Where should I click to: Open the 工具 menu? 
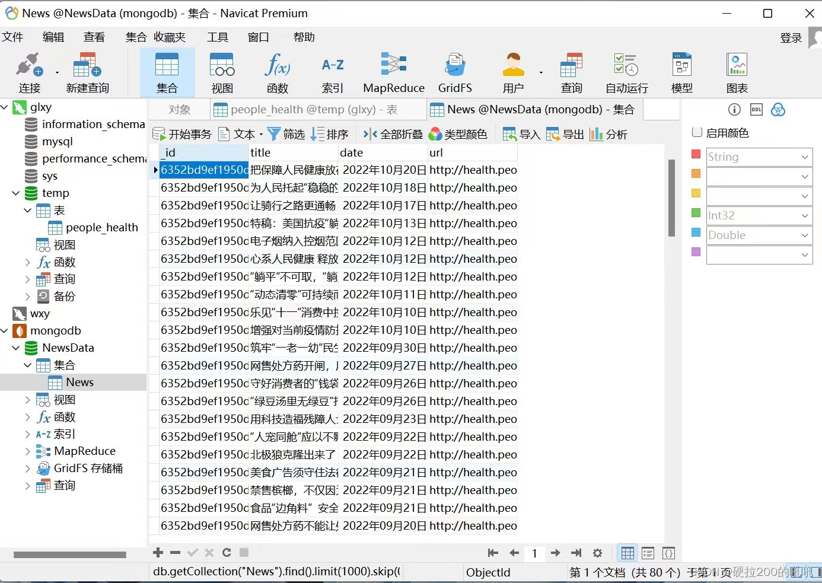[218, 37]
